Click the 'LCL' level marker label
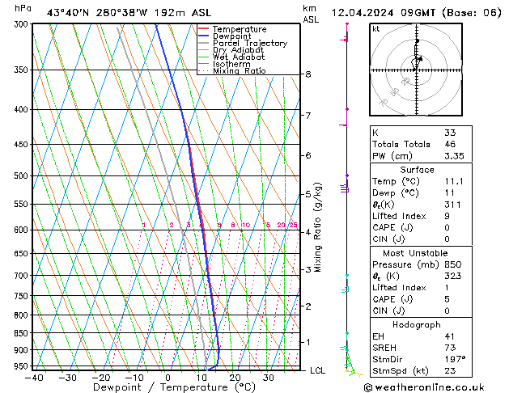Image resolution: width=509 pixels, height=393 pixels. 317,370
